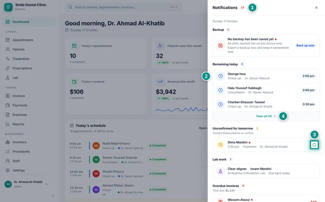This screenshot has width=325, height=202.
Task: Open Charbel Ghassan Taweel 3:30 pm appointment
Action: click(266, 104)
